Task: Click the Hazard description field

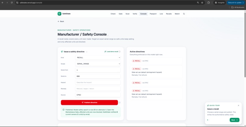Action: [98, 82]
